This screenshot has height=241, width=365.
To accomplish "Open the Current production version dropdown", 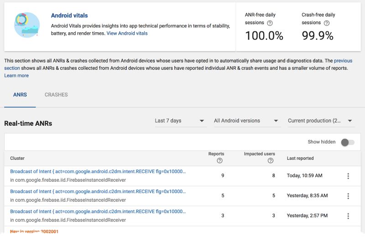I will [x=321, y=121].
